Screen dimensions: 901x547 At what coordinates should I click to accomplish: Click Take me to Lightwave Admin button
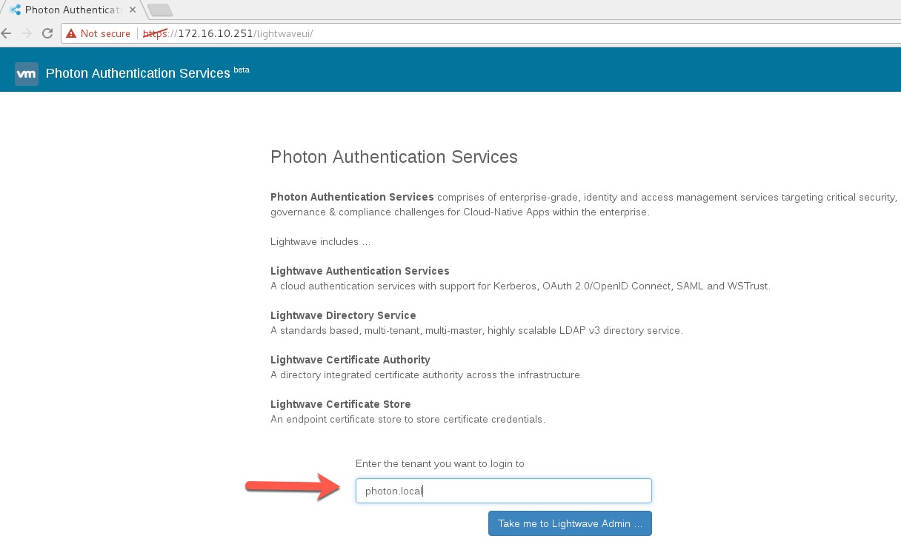(570, 523)
